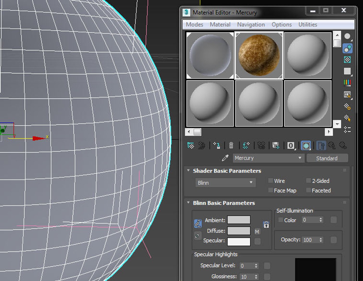Open the Material menu

point(220,24)
